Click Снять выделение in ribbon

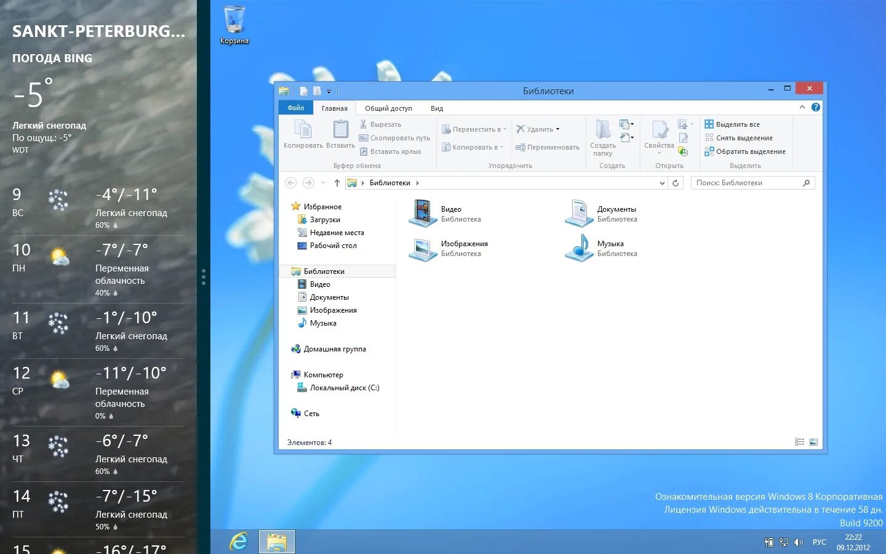738,138
